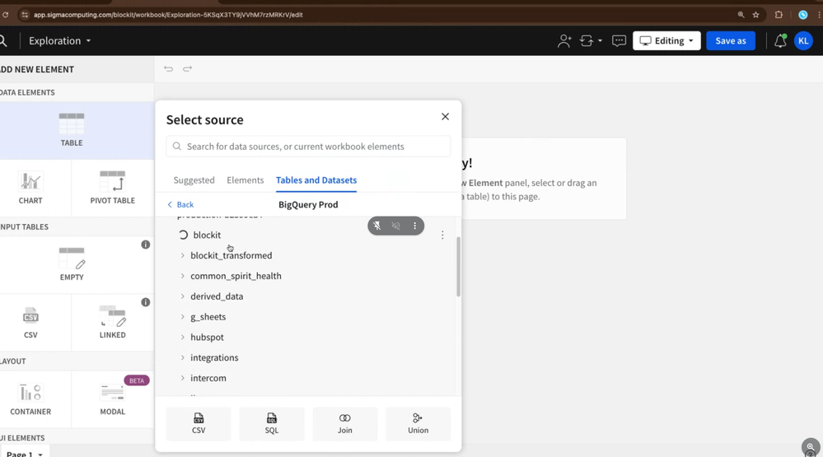
Task: Click info icon beside LINKED input table
Action: point(145,302)
